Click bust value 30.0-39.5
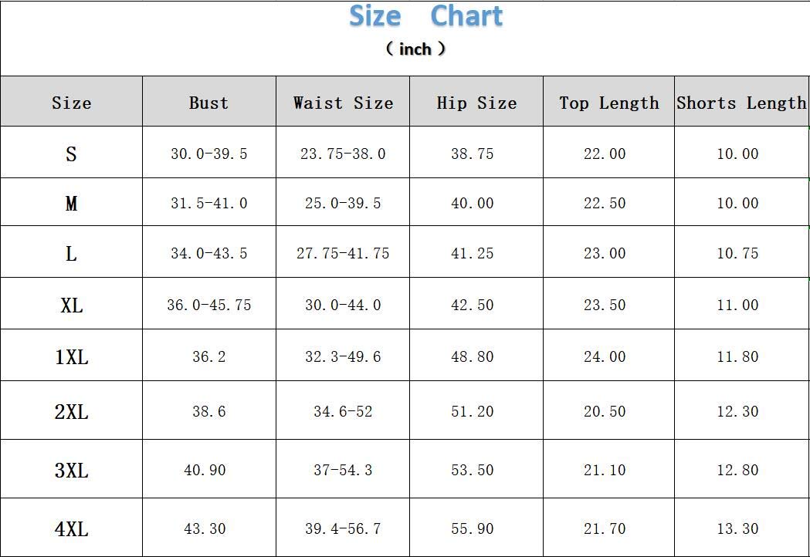 coord(208,154)
